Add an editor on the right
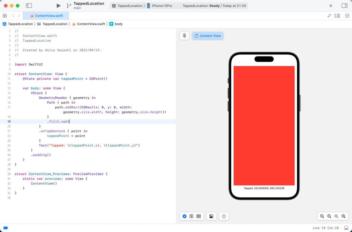 coord(347,16)
